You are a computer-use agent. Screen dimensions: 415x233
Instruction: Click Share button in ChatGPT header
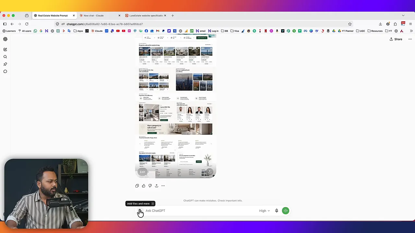pos(396,39)
